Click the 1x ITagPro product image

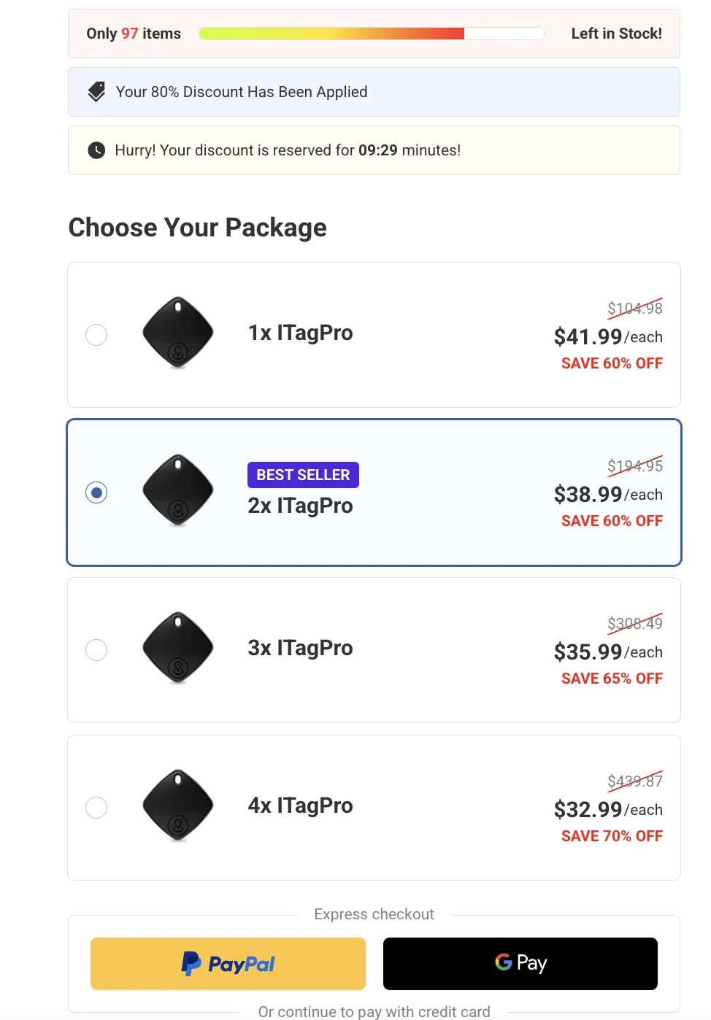(x=178, y=333)
